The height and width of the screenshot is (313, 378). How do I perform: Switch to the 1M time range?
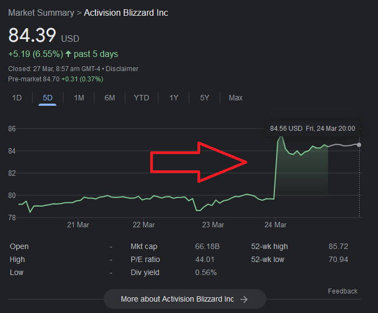point(79,98)
